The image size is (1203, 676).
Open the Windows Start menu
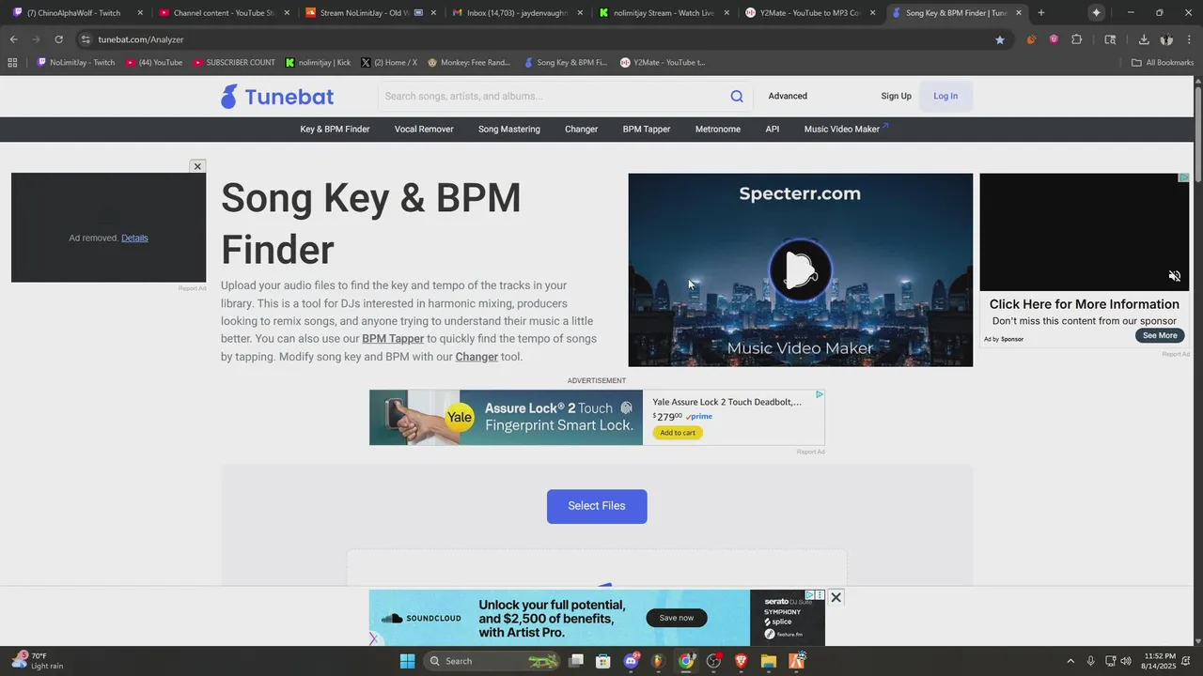[407, 661]
